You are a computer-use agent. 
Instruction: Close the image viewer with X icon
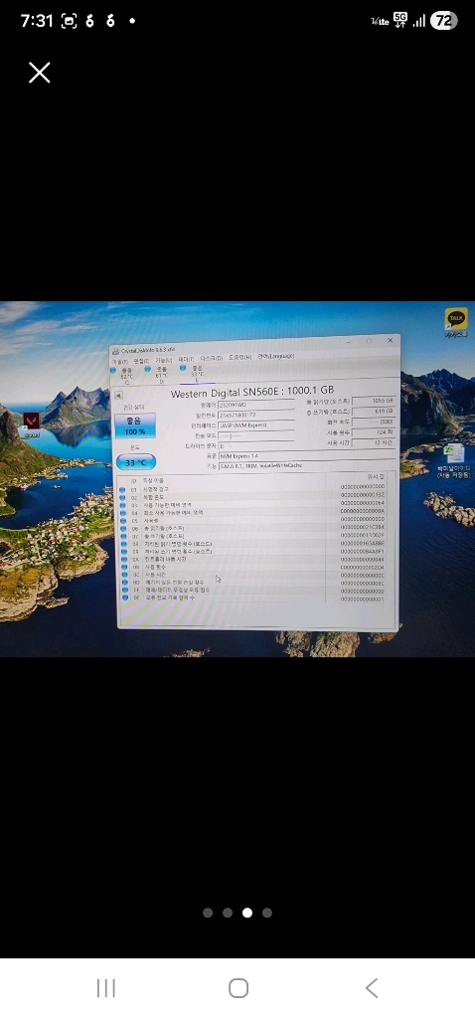point(40,73)
